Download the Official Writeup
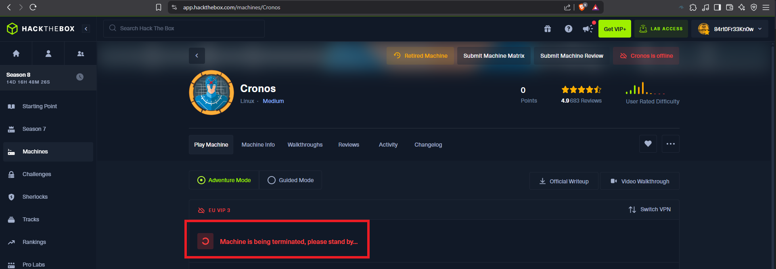 pyautogui.click(x=564, y=181)
